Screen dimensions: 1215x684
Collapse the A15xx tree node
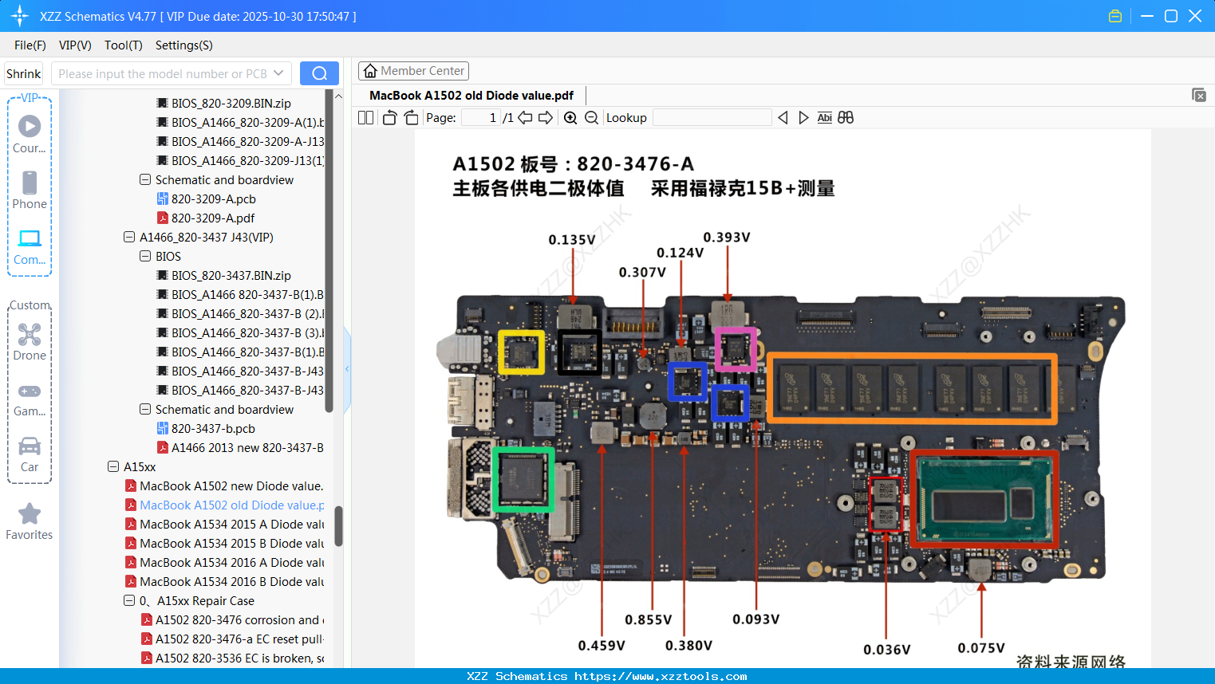click(113, 466)
